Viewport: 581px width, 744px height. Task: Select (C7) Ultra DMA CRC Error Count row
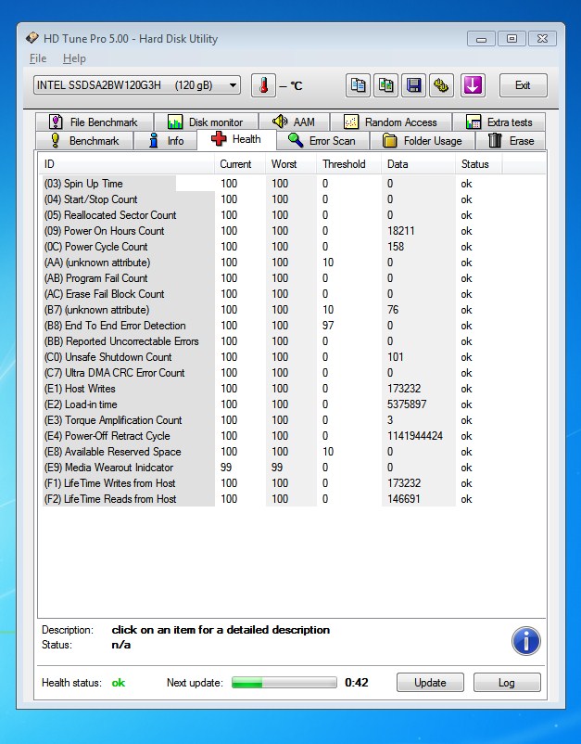pos(292,373)
